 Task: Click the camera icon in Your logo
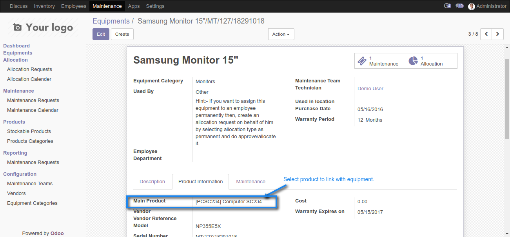point(17,27)
